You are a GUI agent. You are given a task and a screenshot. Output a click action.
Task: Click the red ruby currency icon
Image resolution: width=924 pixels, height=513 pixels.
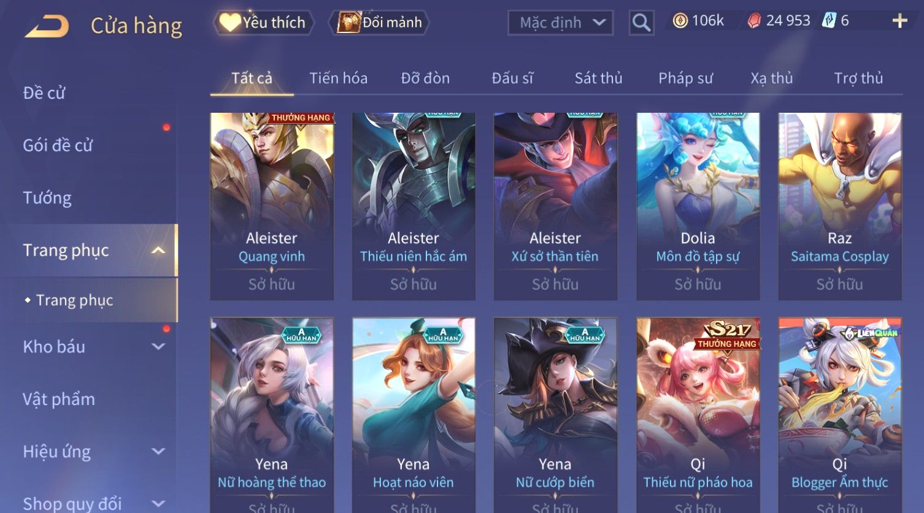tap(754, 21)
